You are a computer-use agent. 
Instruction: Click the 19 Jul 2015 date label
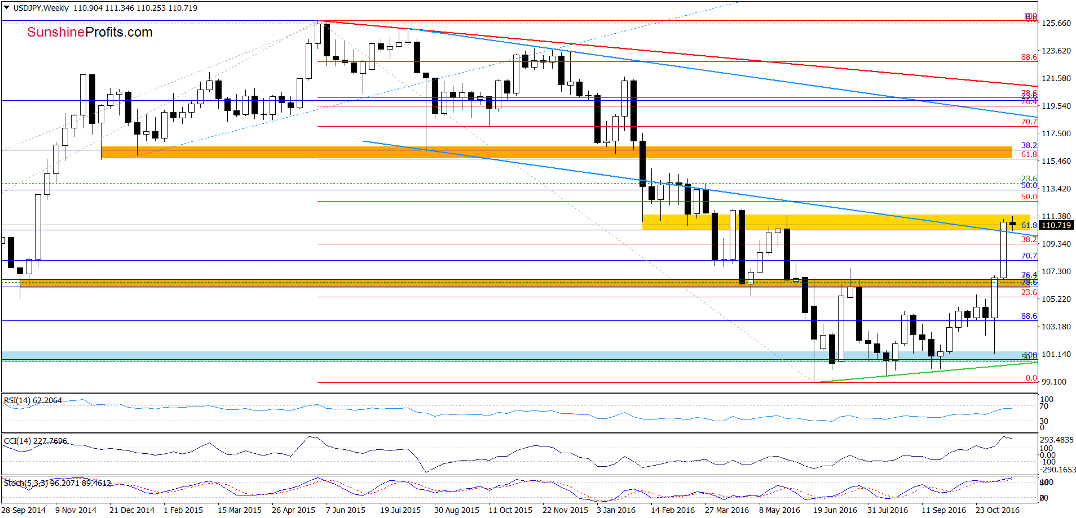(400, 510)
